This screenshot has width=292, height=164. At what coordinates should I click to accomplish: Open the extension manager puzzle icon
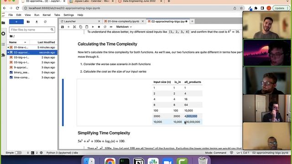pyautogui.click(x=3, y=55)
